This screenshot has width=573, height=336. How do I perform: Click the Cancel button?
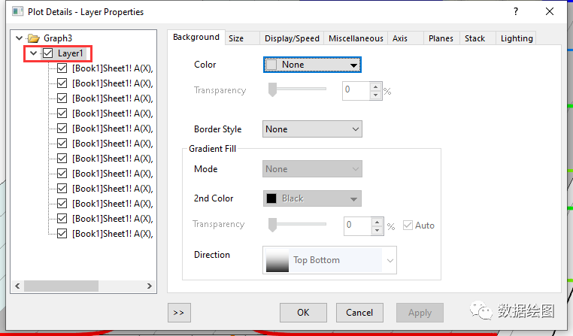(x=359, y=313)
